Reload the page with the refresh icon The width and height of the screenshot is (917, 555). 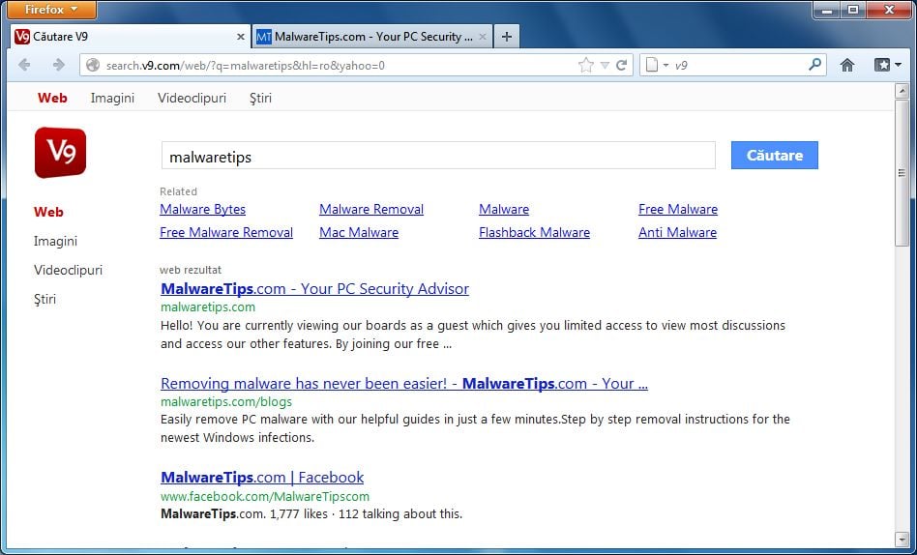(622, 65)
